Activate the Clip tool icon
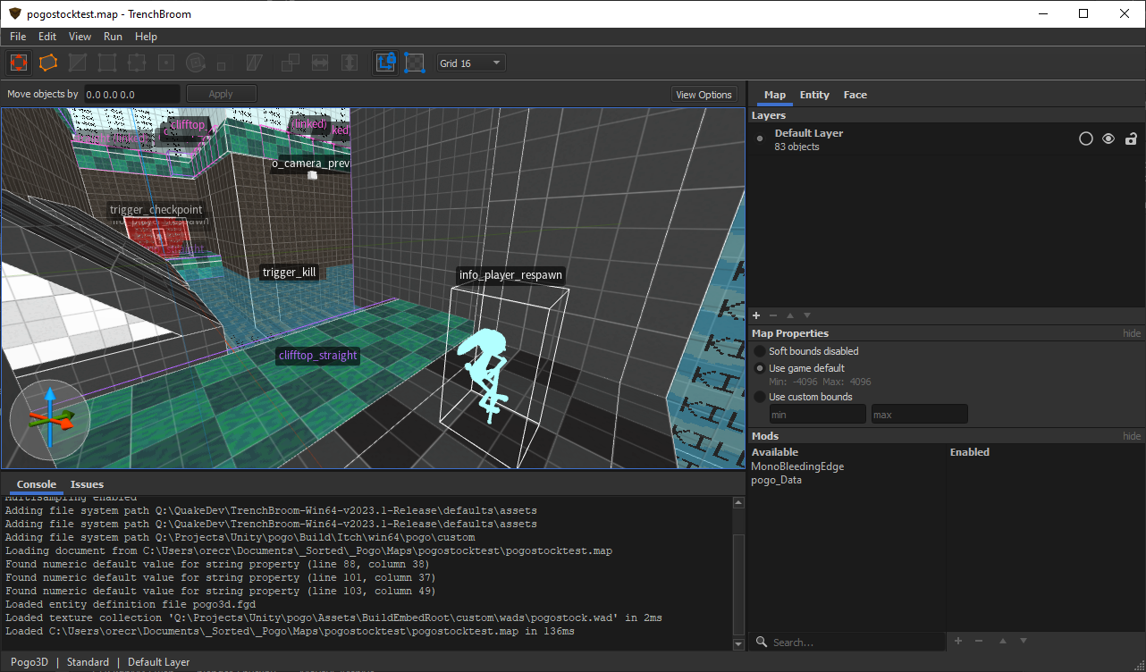This screenshot has width=1146, height=672. [78, 63]
